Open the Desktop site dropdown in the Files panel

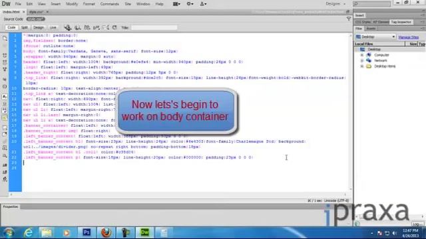pyautogui.click(x=375, y=37)
